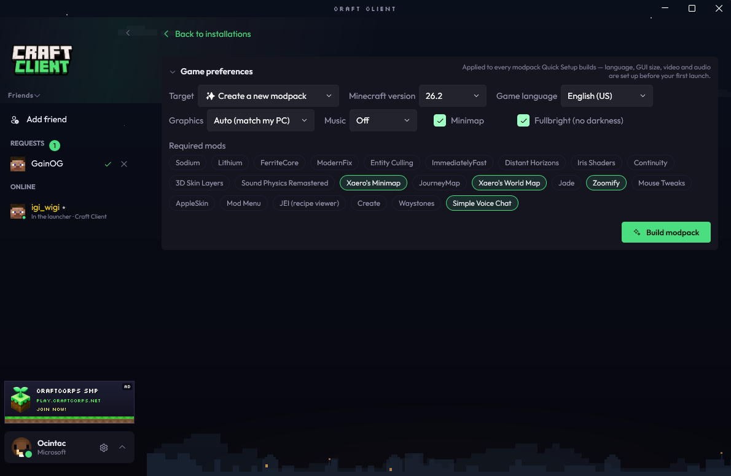Click Ocintac's profile avatar
Screen dimensions: 731x476
[21, 447]
